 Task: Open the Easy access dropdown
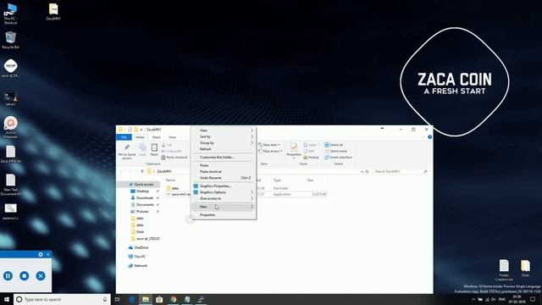(x=270, y=151)
